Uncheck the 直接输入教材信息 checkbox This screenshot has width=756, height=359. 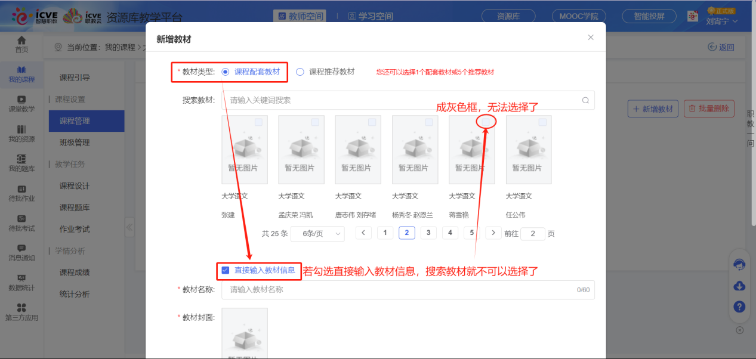pos(225,271)
